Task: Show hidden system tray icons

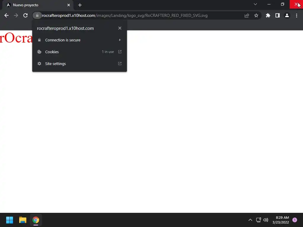Action: 250,220
